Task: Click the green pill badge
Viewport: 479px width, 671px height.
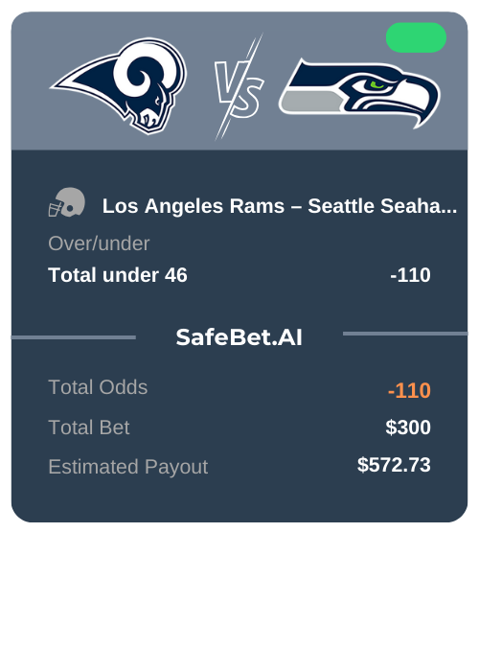Action: click(x=416, y=37)
